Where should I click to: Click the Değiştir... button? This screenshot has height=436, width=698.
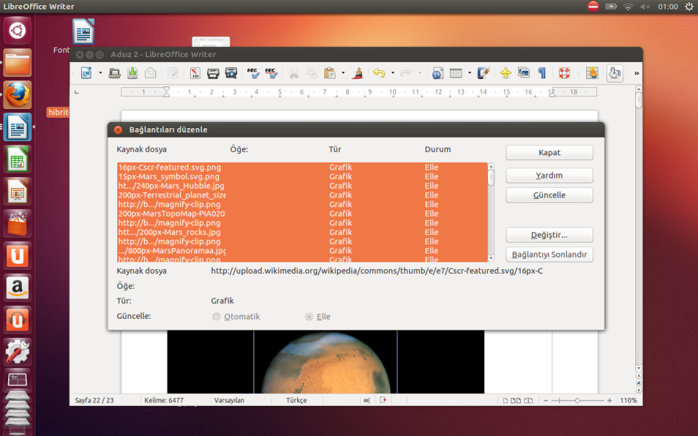(549, 235)
